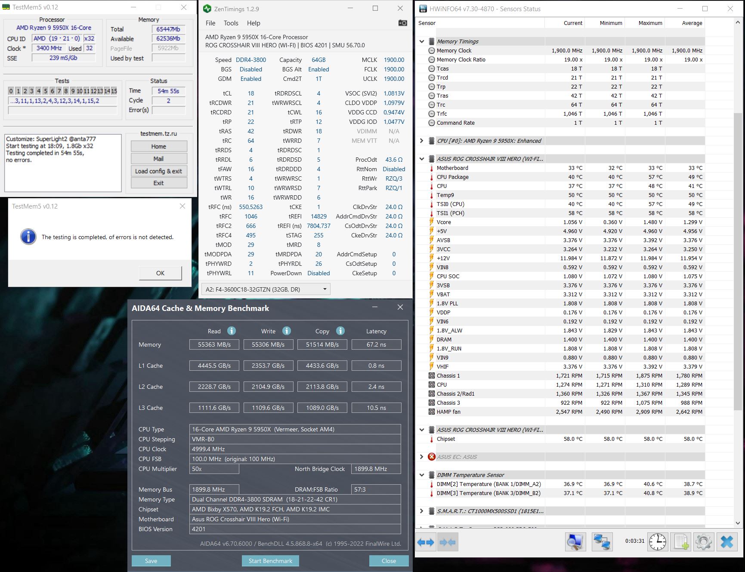Viewport: 745px width, 572px height.
Task: Open the Tools menu in ZenTimings
Action: 231,23
